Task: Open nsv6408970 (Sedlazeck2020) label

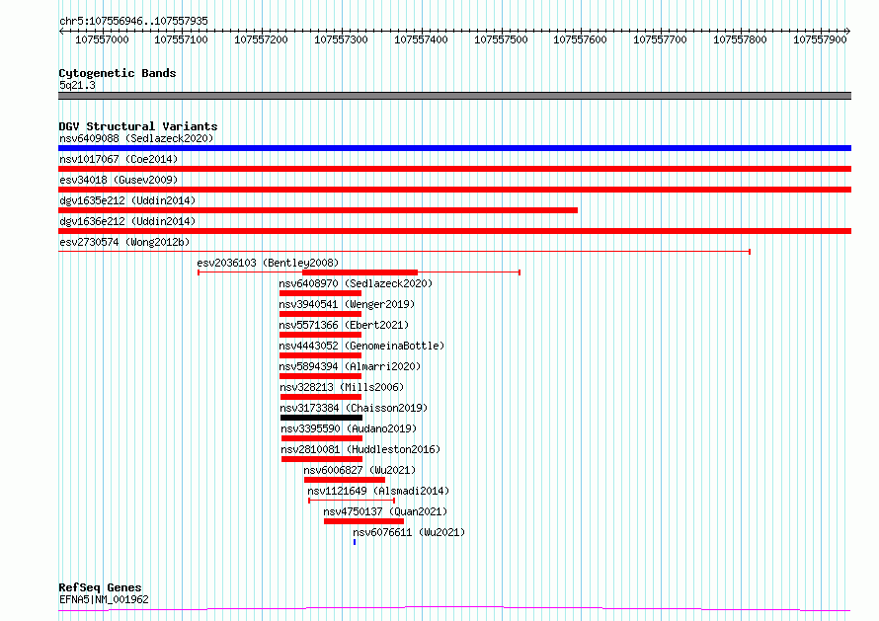Action: point(356,283)
